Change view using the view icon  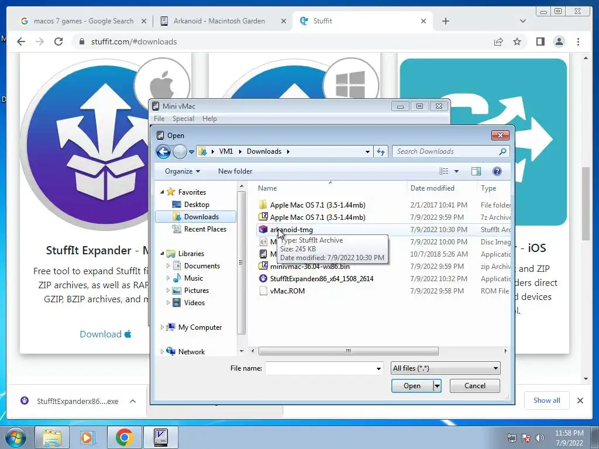(x=443, y=171)
